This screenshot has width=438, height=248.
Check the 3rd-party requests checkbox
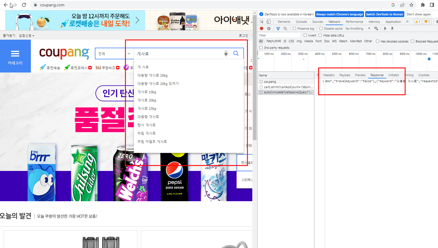pos(261,48)
